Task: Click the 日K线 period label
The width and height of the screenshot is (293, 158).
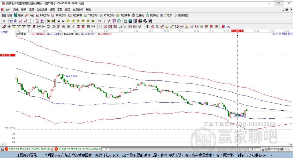Action: point(4,32)
